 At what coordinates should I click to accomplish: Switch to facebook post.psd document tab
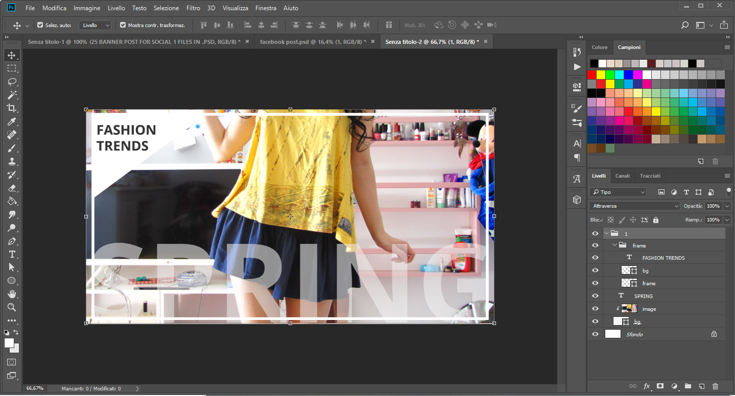coord(313,42)
